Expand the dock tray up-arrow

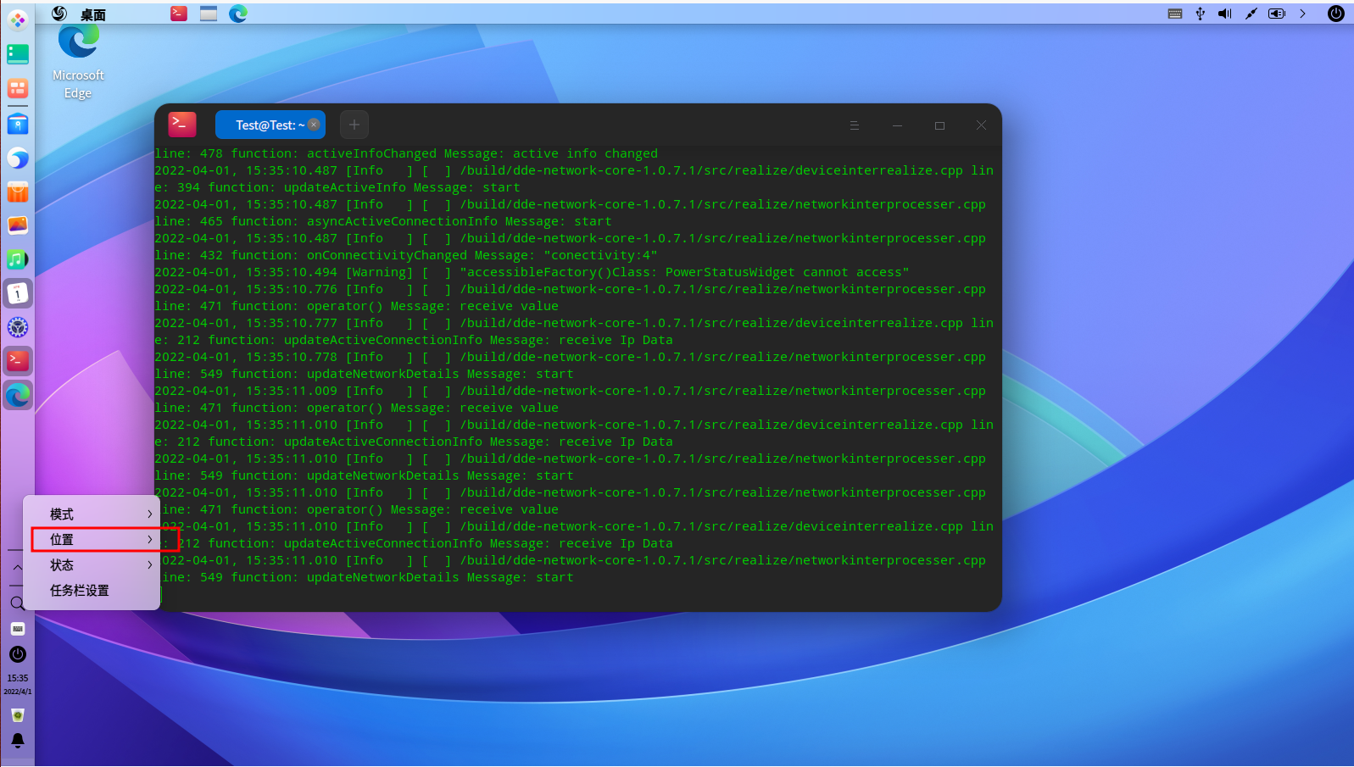(18, 567)
